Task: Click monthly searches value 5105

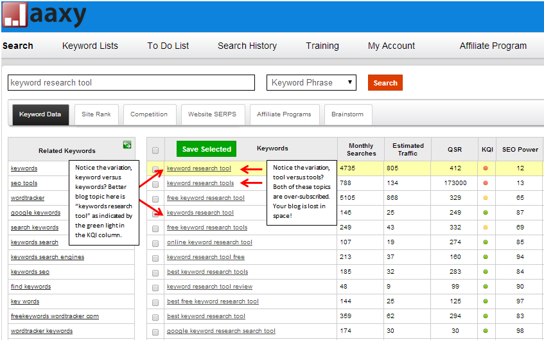Action: tap(347, 198)
